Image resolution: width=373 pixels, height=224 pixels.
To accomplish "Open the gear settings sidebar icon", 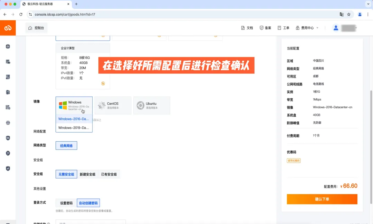I will click(8, 47).
